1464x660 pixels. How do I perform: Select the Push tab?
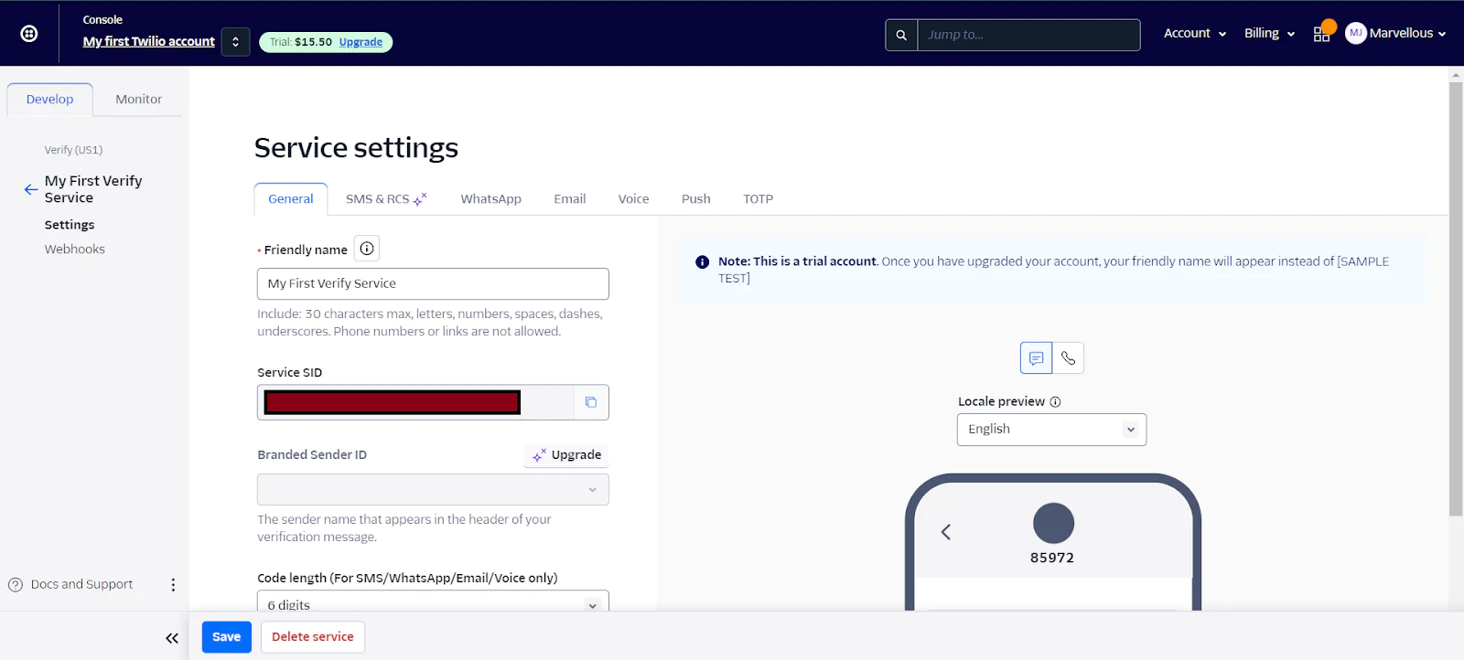695,198
